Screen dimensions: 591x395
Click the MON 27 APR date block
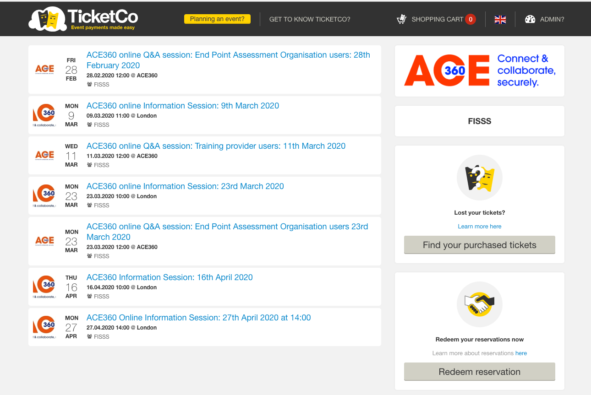71,327
